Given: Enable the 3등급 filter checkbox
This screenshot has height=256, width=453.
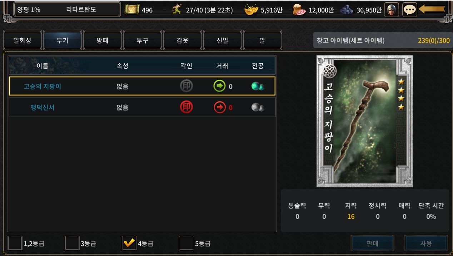Looking at the screenshot, I should tap(72, 243).
